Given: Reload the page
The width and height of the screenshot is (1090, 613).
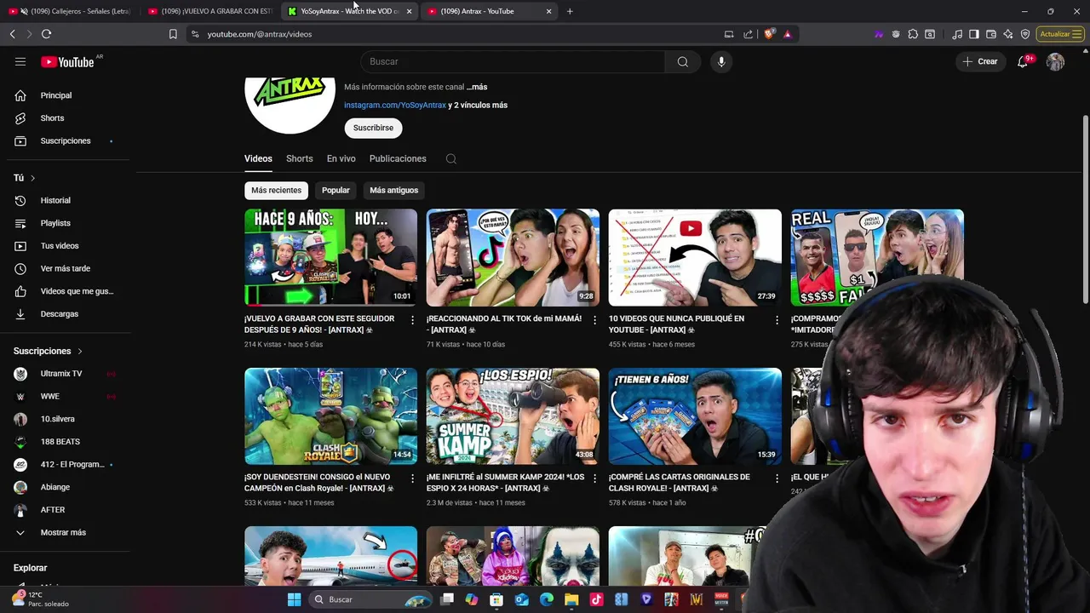Looking at the screenshot, I should click(x=46, y=34).
